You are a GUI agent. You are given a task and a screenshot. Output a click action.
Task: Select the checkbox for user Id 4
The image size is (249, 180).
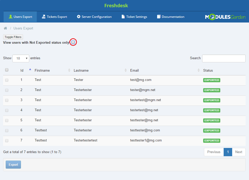click(x=7, y=110)
